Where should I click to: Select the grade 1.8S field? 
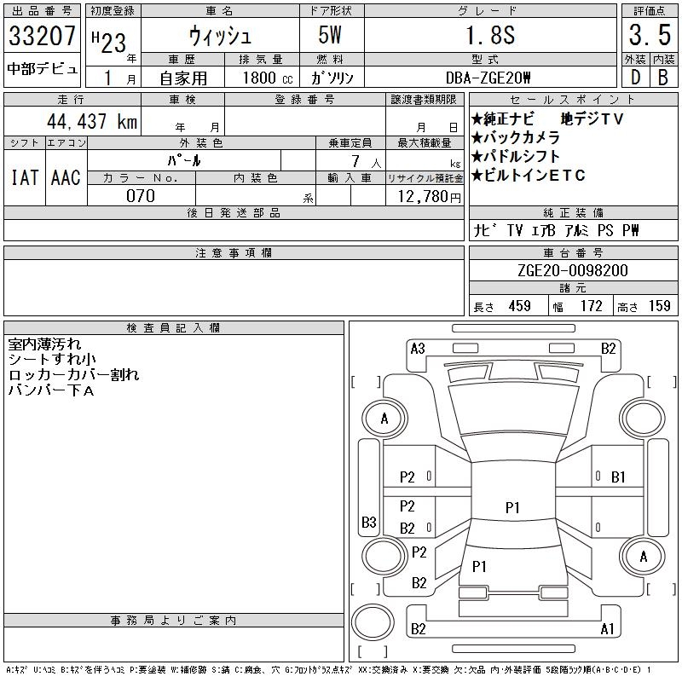coord(488,36)
